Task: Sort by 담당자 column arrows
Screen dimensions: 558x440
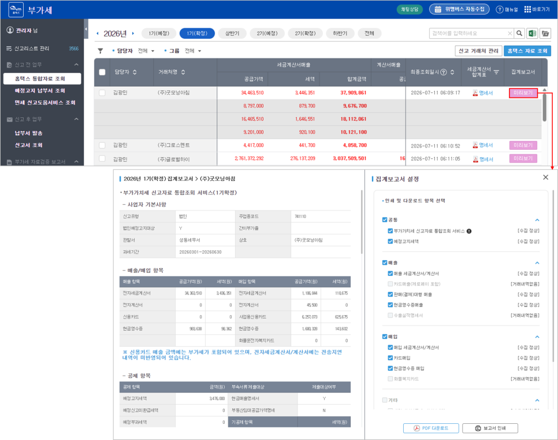Action: click(135, 72)
